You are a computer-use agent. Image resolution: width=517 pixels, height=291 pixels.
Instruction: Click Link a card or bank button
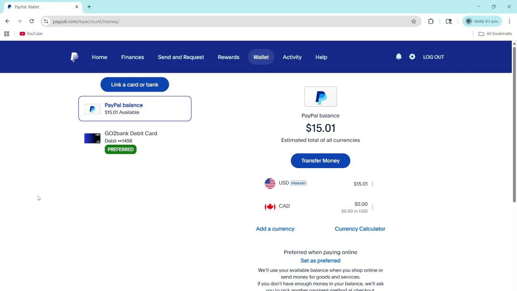135,84
